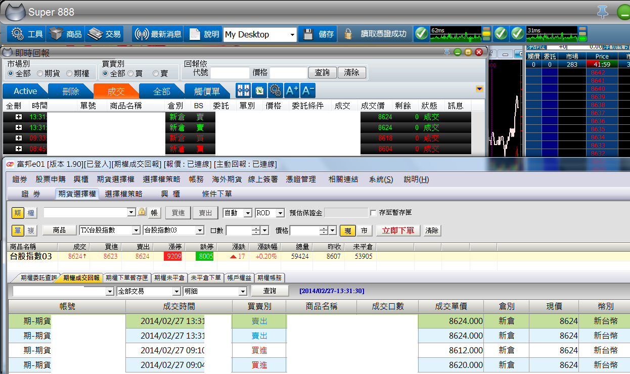Open the 海外期貨 menu
The width and height of the screenshot is (630, 374).
(226, 179)
